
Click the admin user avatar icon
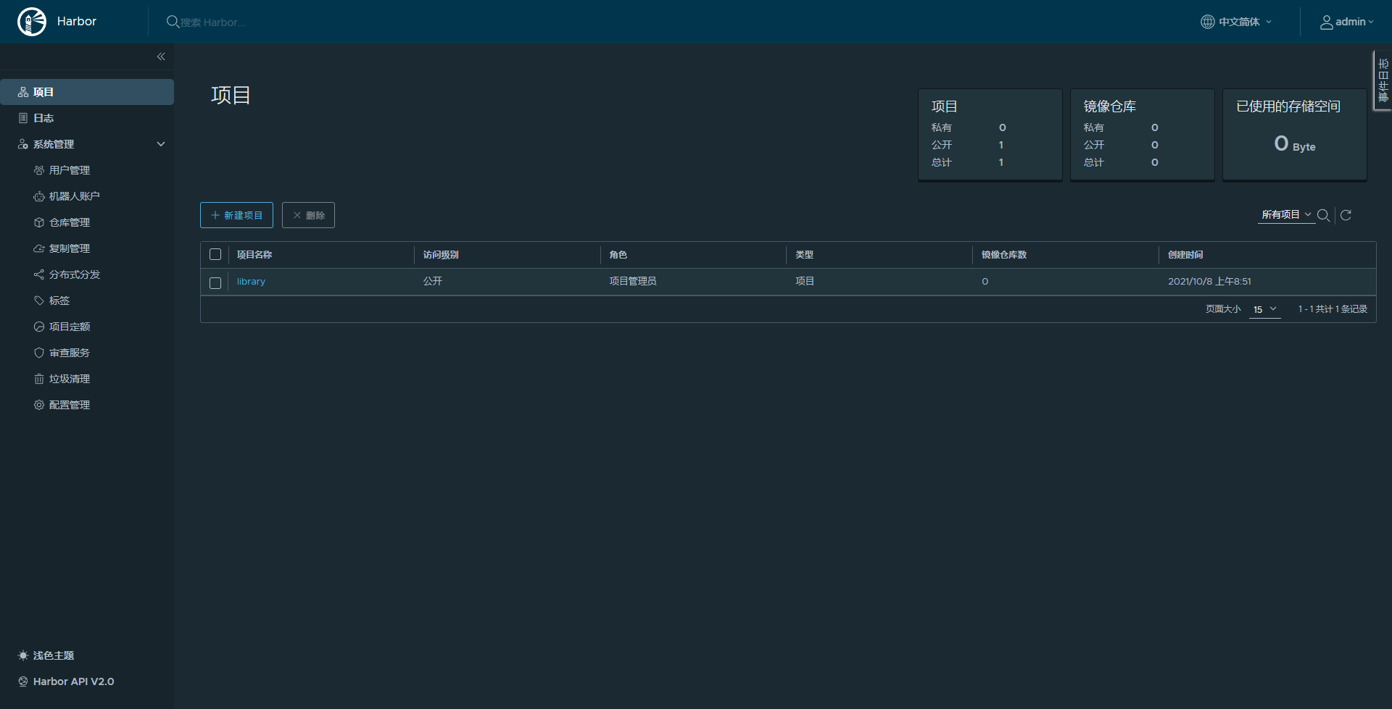click(x=1326, y=22)
